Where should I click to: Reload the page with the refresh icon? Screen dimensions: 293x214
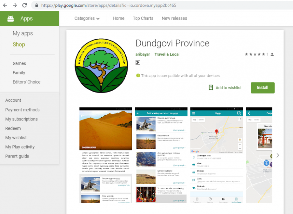(24, 5)
